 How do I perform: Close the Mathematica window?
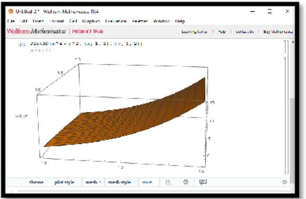287,11
